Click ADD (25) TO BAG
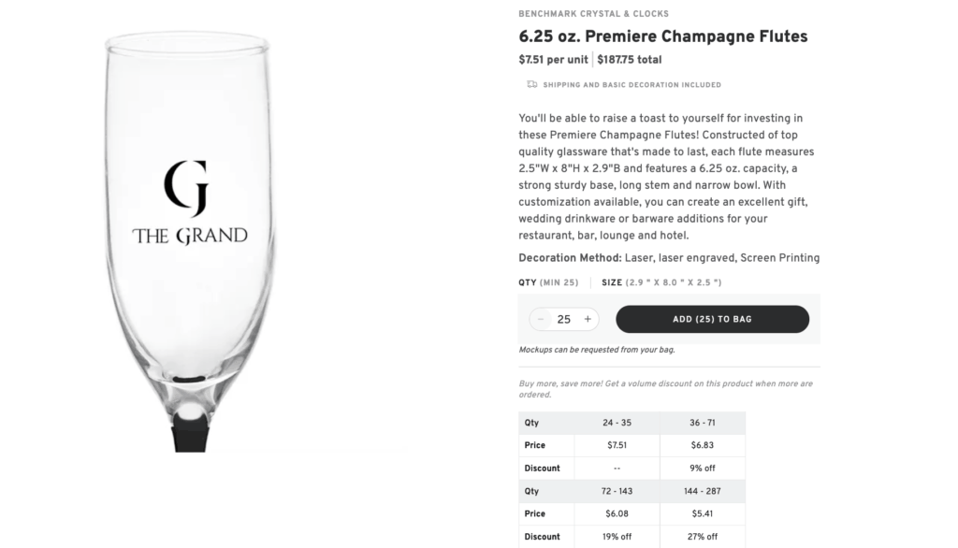Screen dimensions: 958x548 pos(712,319)
